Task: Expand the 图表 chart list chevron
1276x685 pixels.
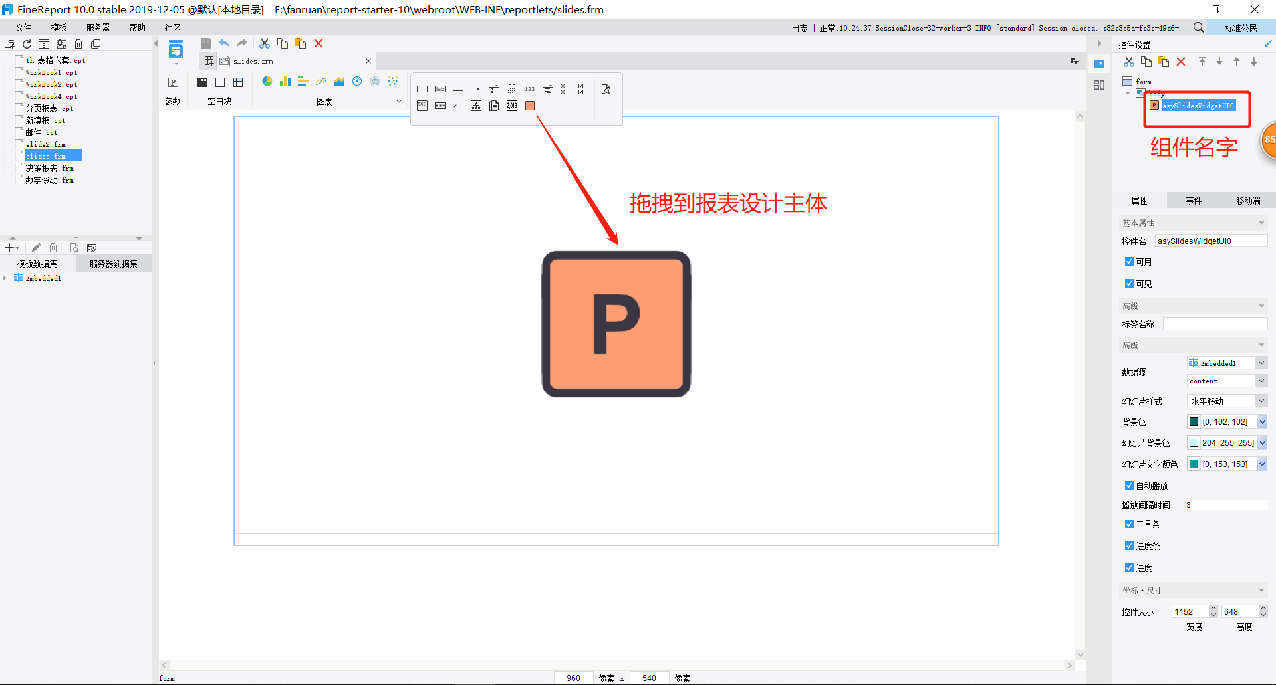Action: pyautogui.click(x=399, y=101)
